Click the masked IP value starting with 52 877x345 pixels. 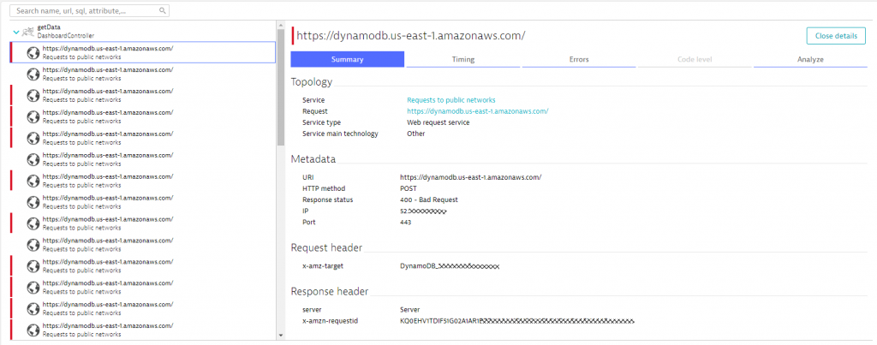(x=423, y=211)
